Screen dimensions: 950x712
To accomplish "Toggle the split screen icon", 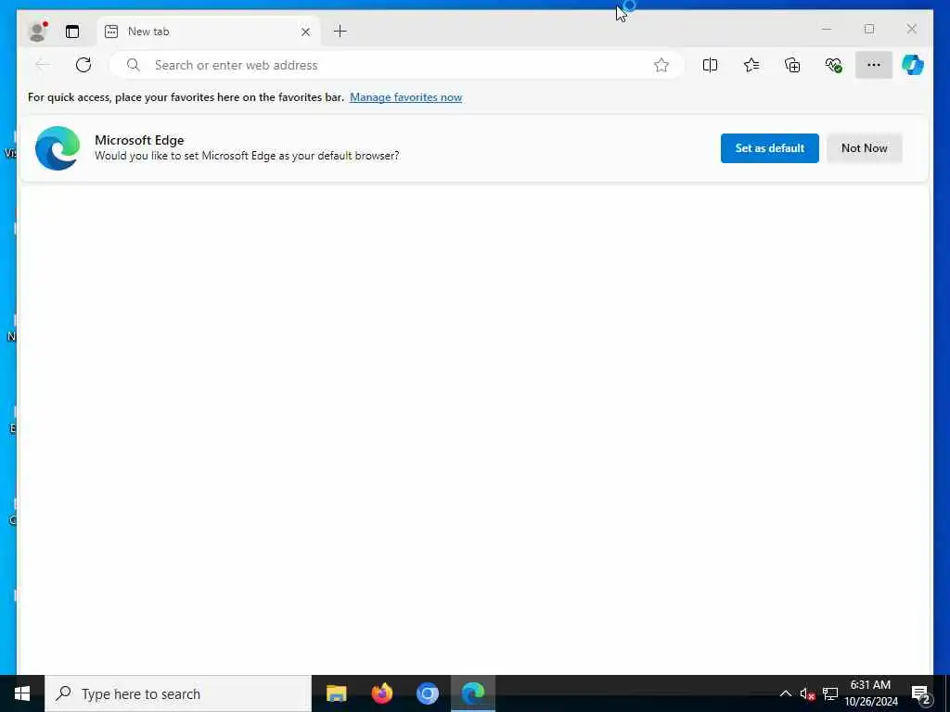I will pyautogui.click(x=710, y=65).
